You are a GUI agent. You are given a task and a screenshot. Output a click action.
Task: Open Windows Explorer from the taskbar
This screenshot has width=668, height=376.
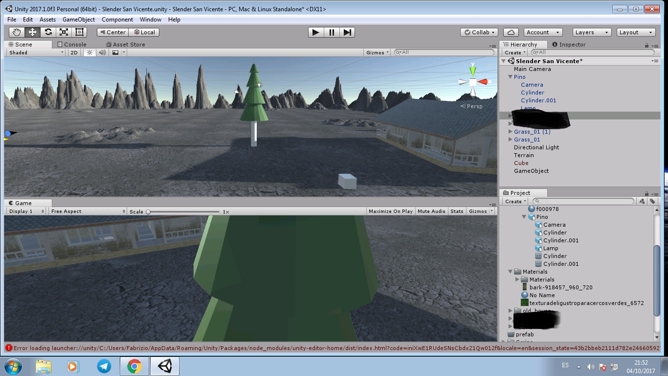coord(43,366)
